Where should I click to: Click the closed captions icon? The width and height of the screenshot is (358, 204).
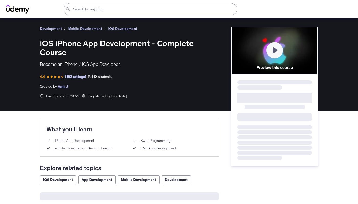[x=103, y=96]
